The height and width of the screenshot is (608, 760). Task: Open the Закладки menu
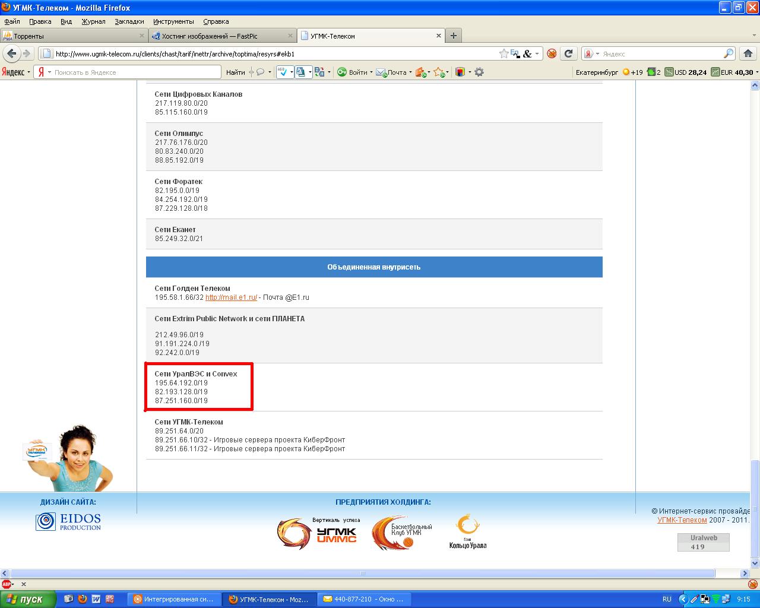click(x=129, y=21)
